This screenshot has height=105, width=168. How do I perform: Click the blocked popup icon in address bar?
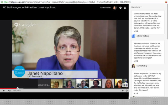pos(166,2)
